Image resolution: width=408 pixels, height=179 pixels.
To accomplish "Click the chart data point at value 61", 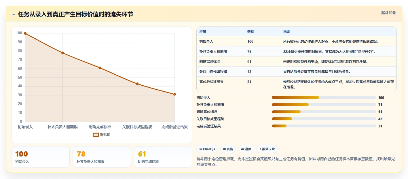I will [100, 68].
